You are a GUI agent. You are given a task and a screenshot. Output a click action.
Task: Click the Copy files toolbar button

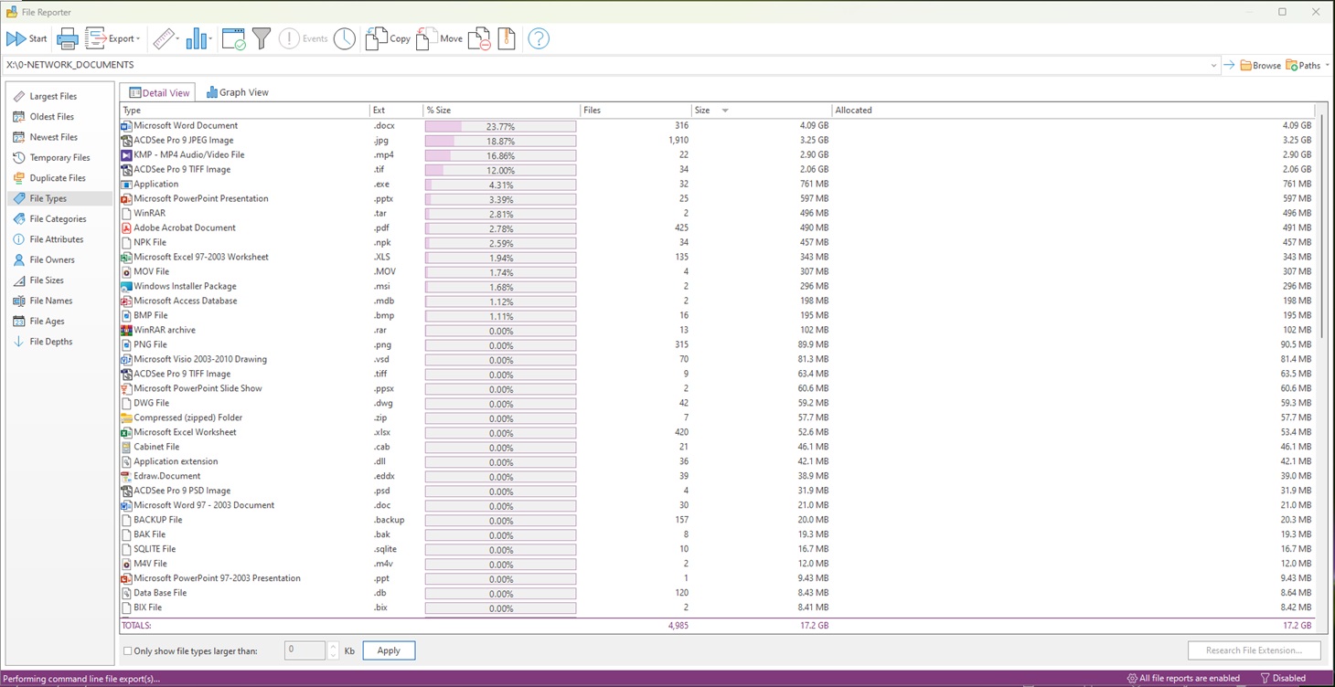point(388,38)
